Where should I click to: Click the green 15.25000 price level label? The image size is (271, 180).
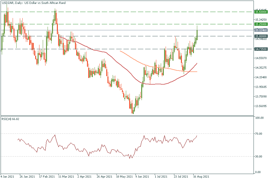tap(261, 24)
